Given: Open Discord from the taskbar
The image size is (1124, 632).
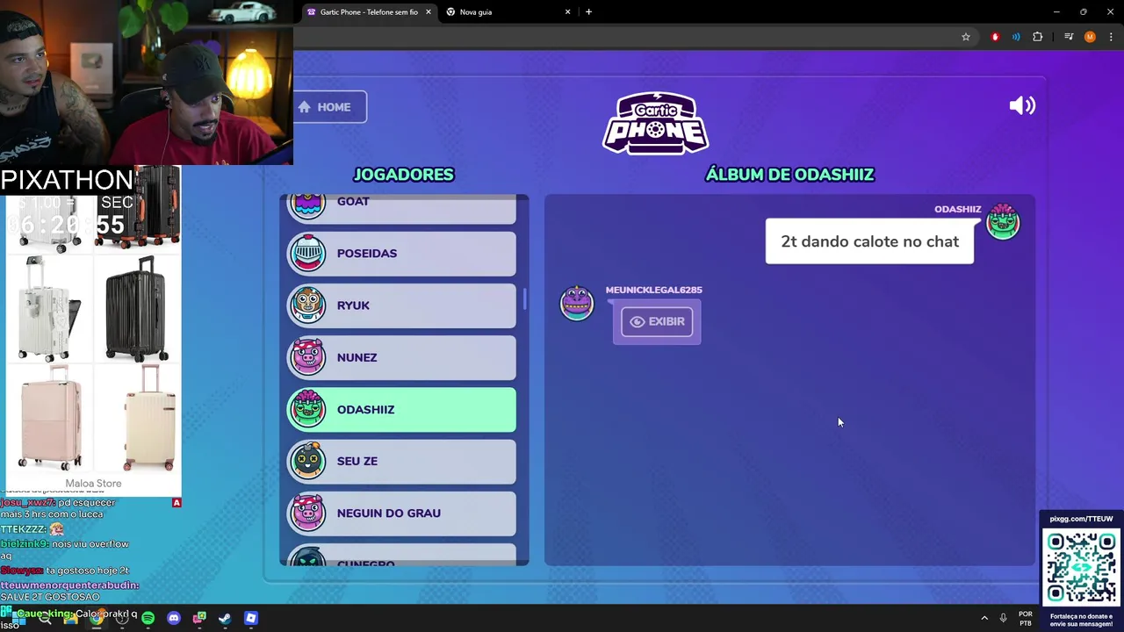Looking at the screenshot, I should pyautogui.click(x=174, y=618).
